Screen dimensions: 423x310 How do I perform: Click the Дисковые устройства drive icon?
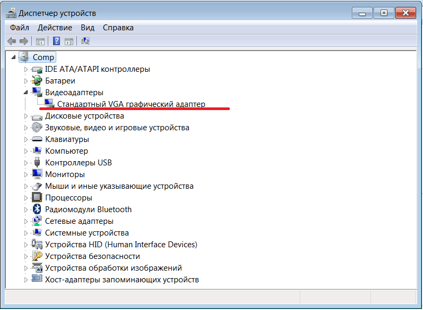coord(37,116)
